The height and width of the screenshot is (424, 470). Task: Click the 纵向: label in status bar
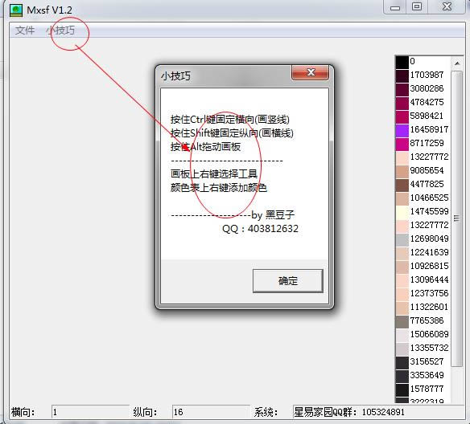click(145, 412)
